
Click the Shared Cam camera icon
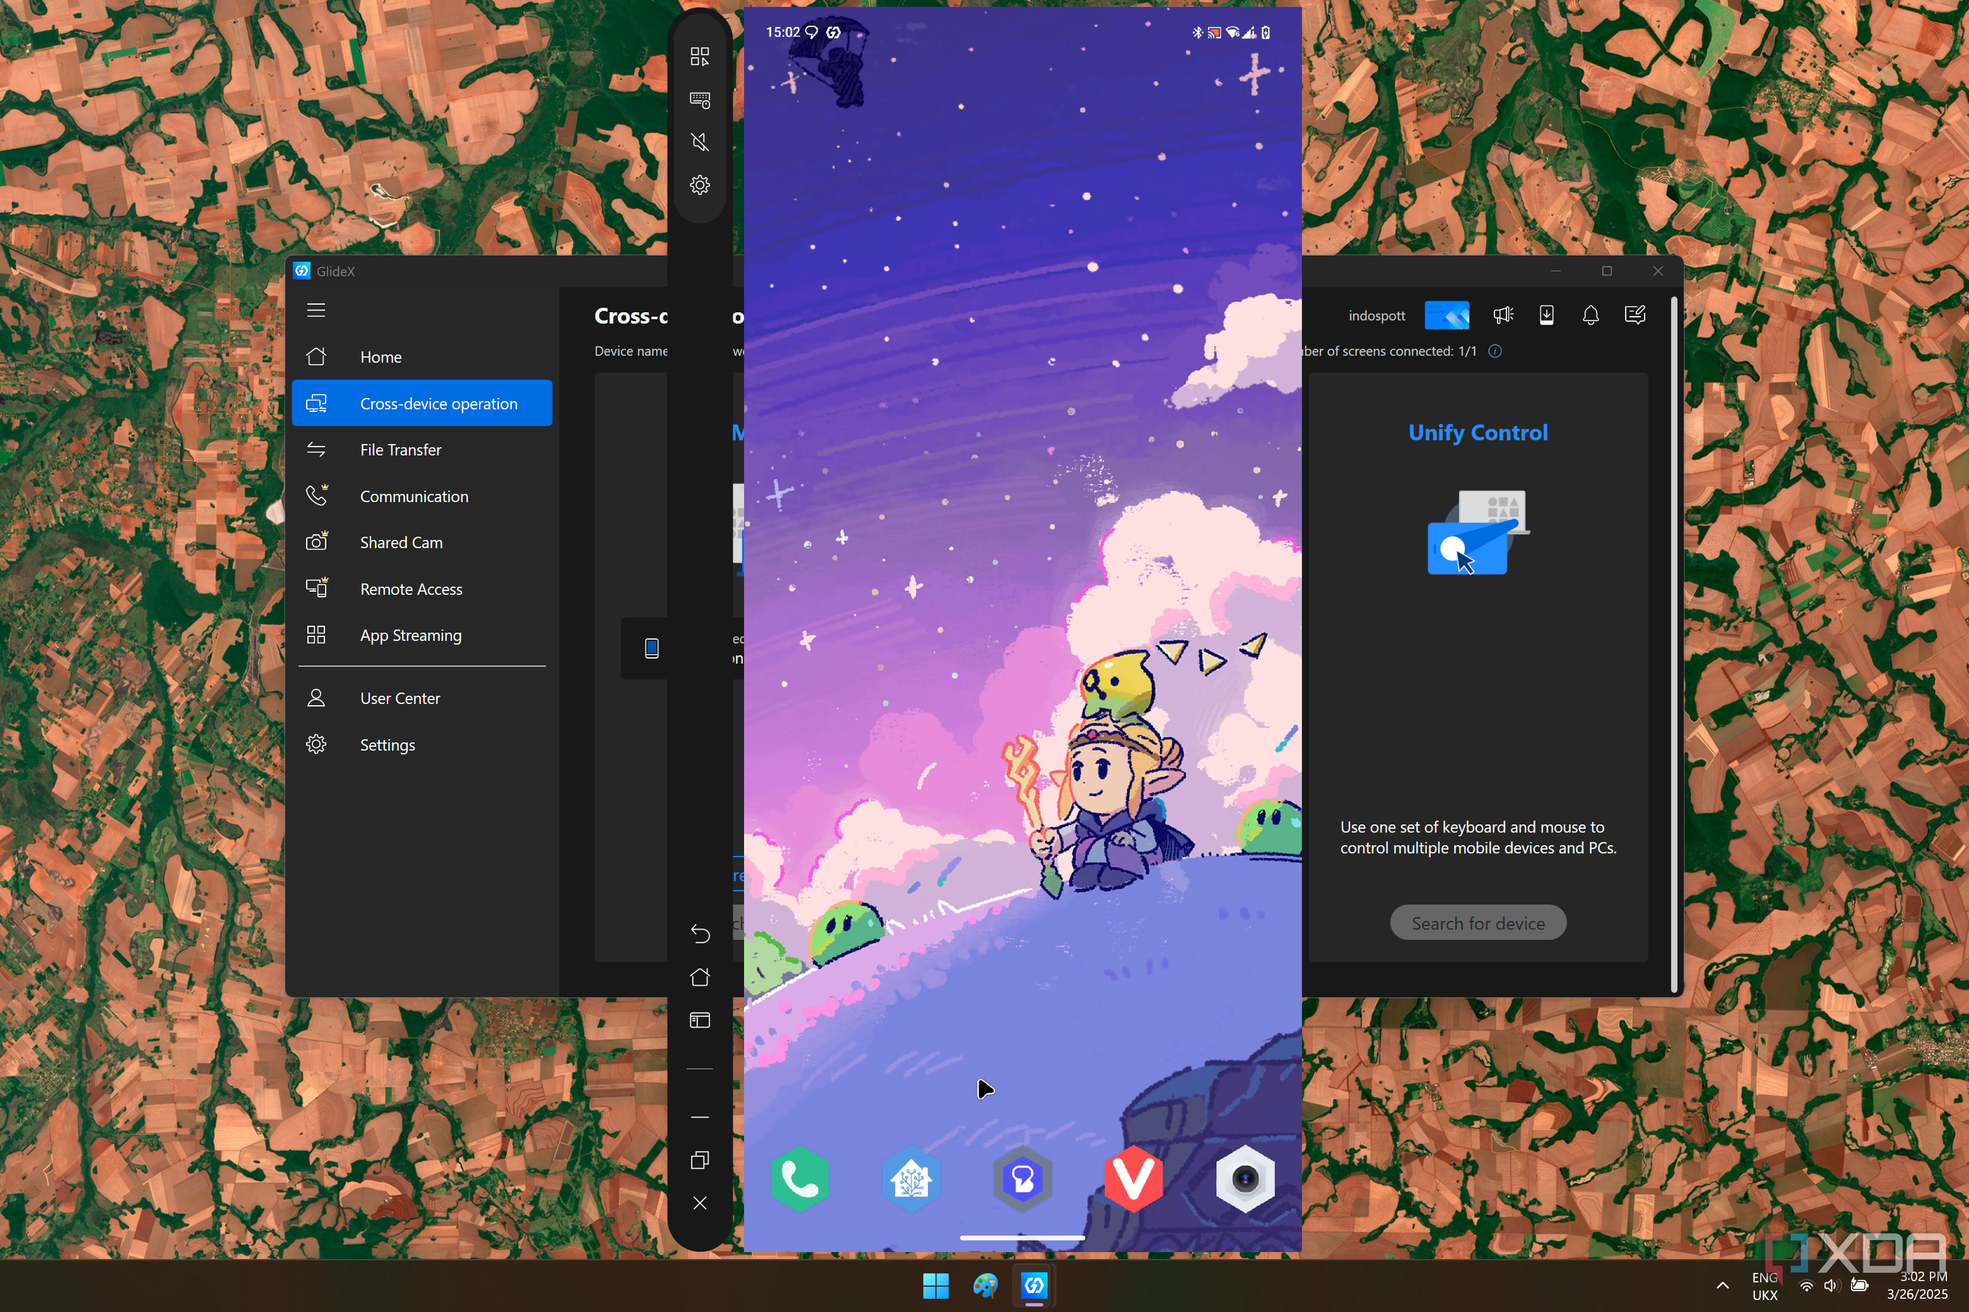[316, 541]
